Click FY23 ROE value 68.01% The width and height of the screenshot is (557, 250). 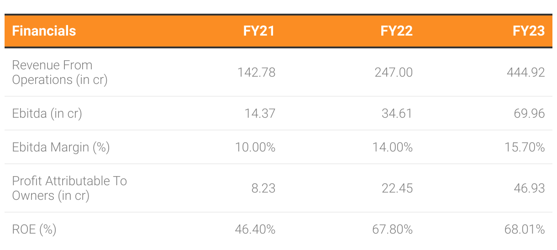pos(525,229)
